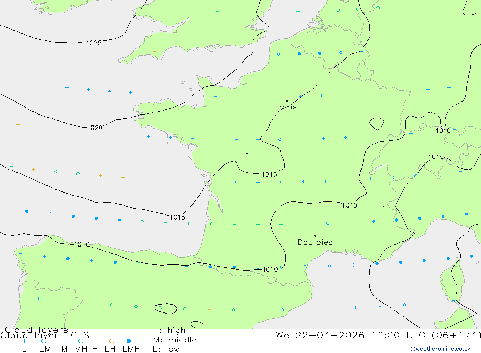The height and width of the screenshot is (353, 481).
Task: Click the 'Dourbies' city label
Action: click(315, 242)
